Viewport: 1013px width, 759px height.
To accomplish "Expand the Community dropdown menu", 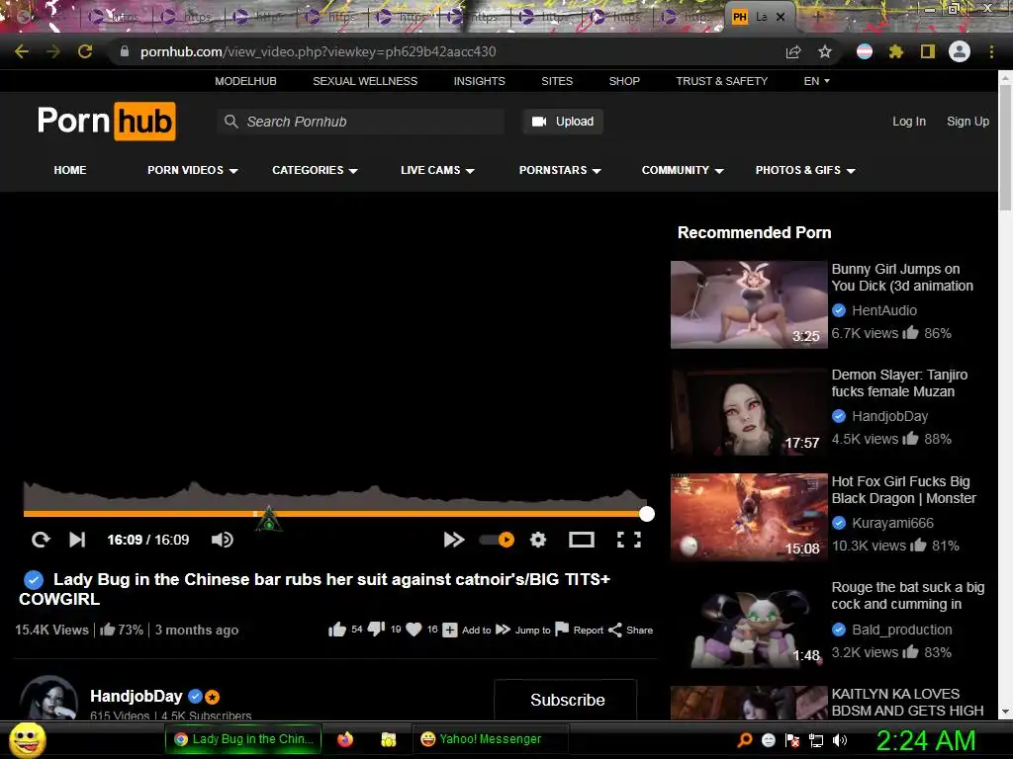I will (x=683, y=170).
